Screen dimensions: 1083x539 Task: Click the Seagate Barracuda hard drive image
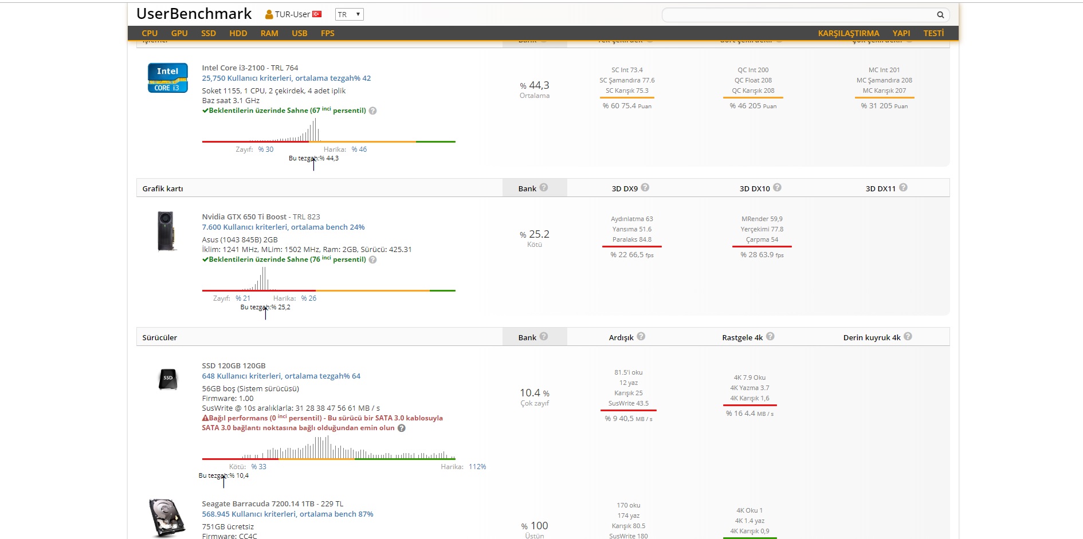point(167,518)
